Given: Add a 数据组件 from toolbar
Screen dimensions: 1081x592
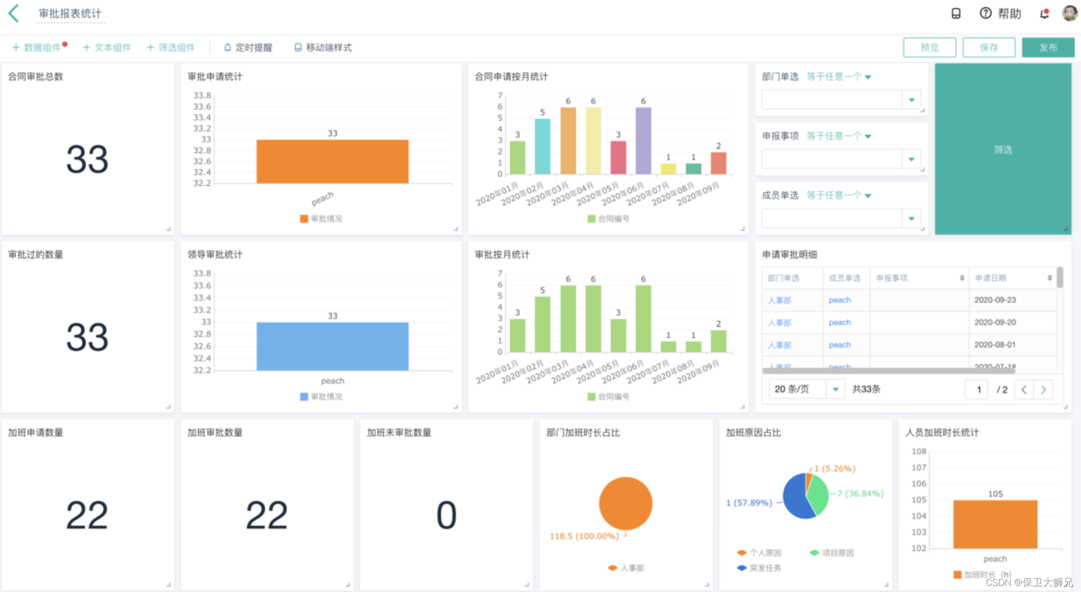Looking at the screenshot, I should click(37, 47).
